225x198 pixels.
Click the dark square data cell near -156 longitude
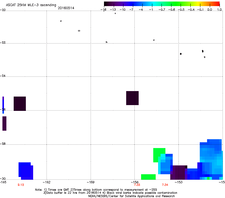(132, 98)
